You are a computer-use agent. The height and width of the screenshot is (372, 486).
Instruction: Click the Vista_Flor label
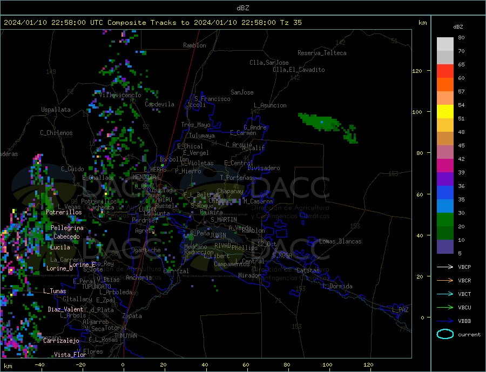(x=70, y=355)
